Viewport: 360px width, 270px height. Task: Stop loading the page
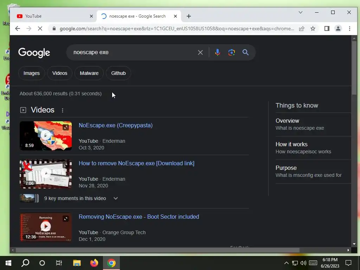coord(40,28)
